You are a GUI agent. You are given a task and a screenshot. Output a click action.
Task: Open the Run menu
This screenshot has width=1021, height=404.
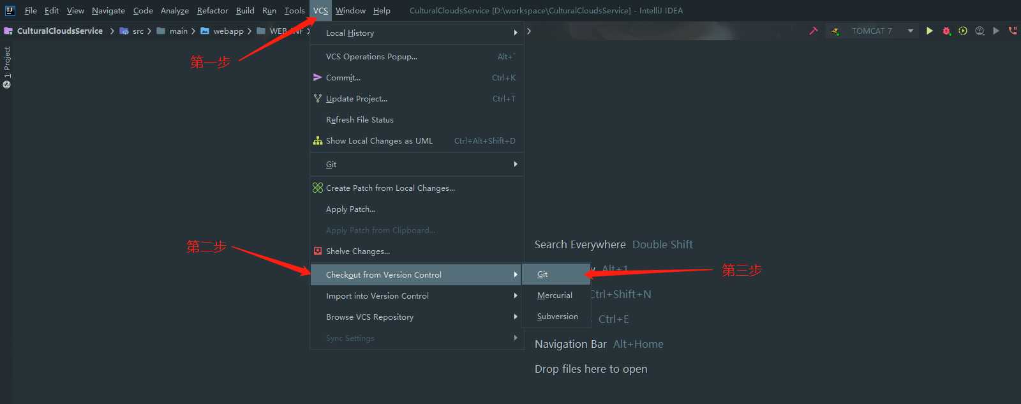coord(269,10)
